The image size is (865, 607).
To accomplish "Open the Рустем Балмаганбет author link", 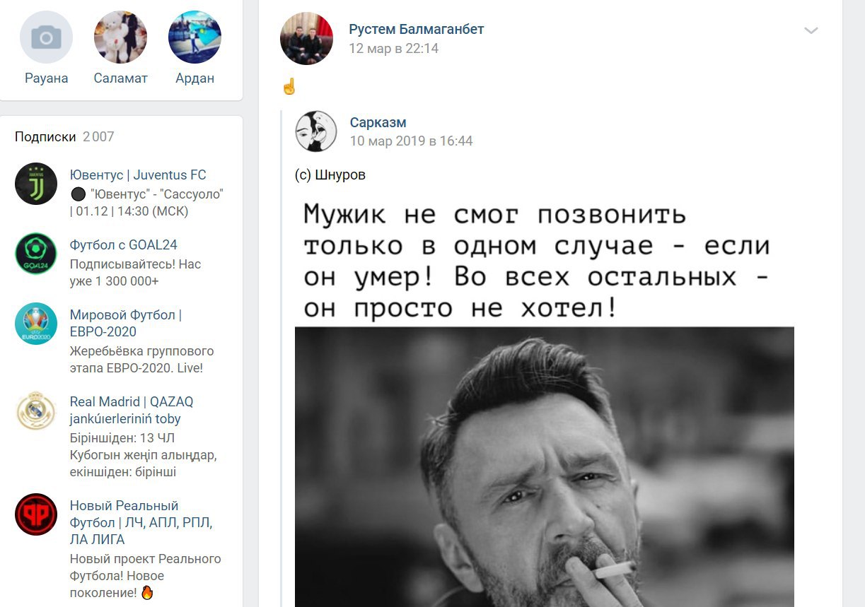I will 417,29.
